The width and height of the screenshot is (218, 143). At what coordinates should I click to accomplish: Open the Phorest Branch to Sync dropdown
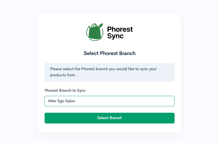point(109,101)
